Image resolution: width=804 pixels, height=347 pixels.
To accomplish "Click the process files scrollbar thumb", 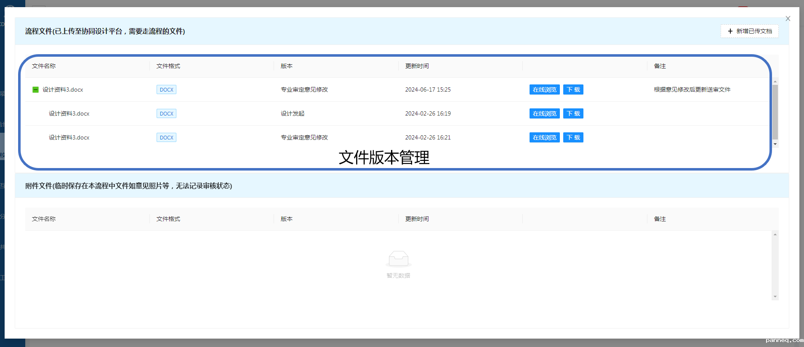I will click(x=775, y=111).
